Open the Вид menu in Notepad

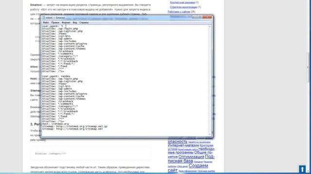pos(75,23)
